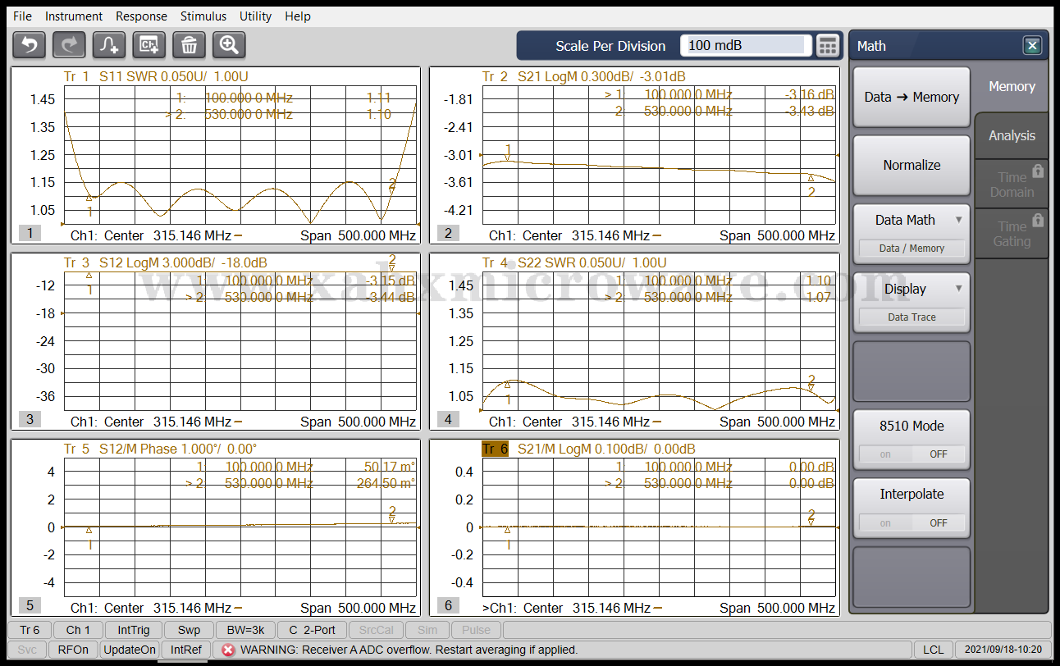This screenshot has height=666, width=1060.
Task: Open the Help menu
Action: pos(298,16)
